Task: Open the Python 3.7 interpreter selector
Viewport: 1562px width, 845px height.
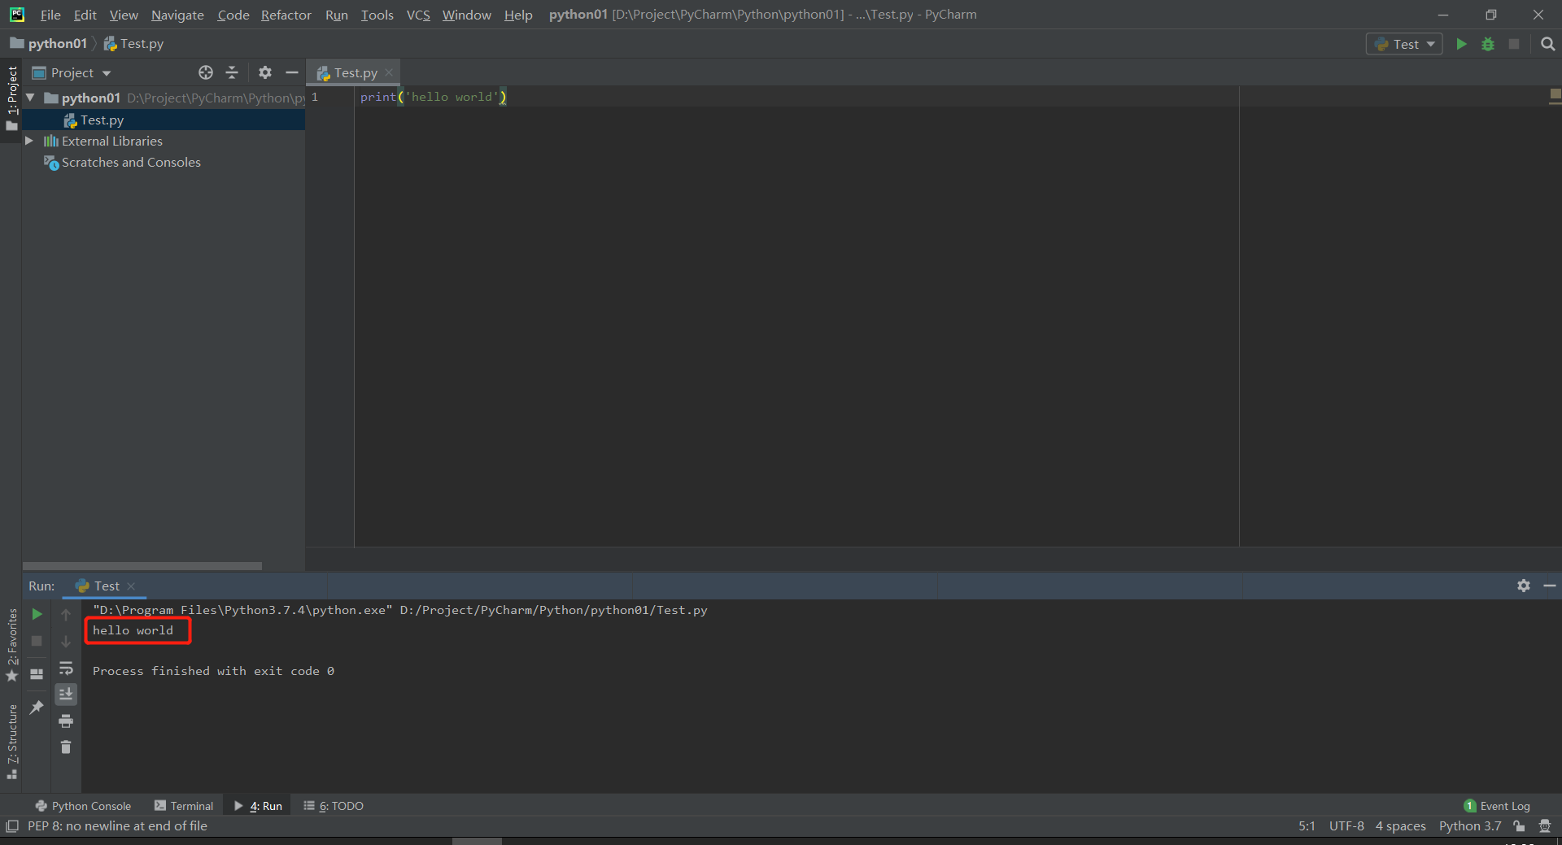Action: [1470, 826]
